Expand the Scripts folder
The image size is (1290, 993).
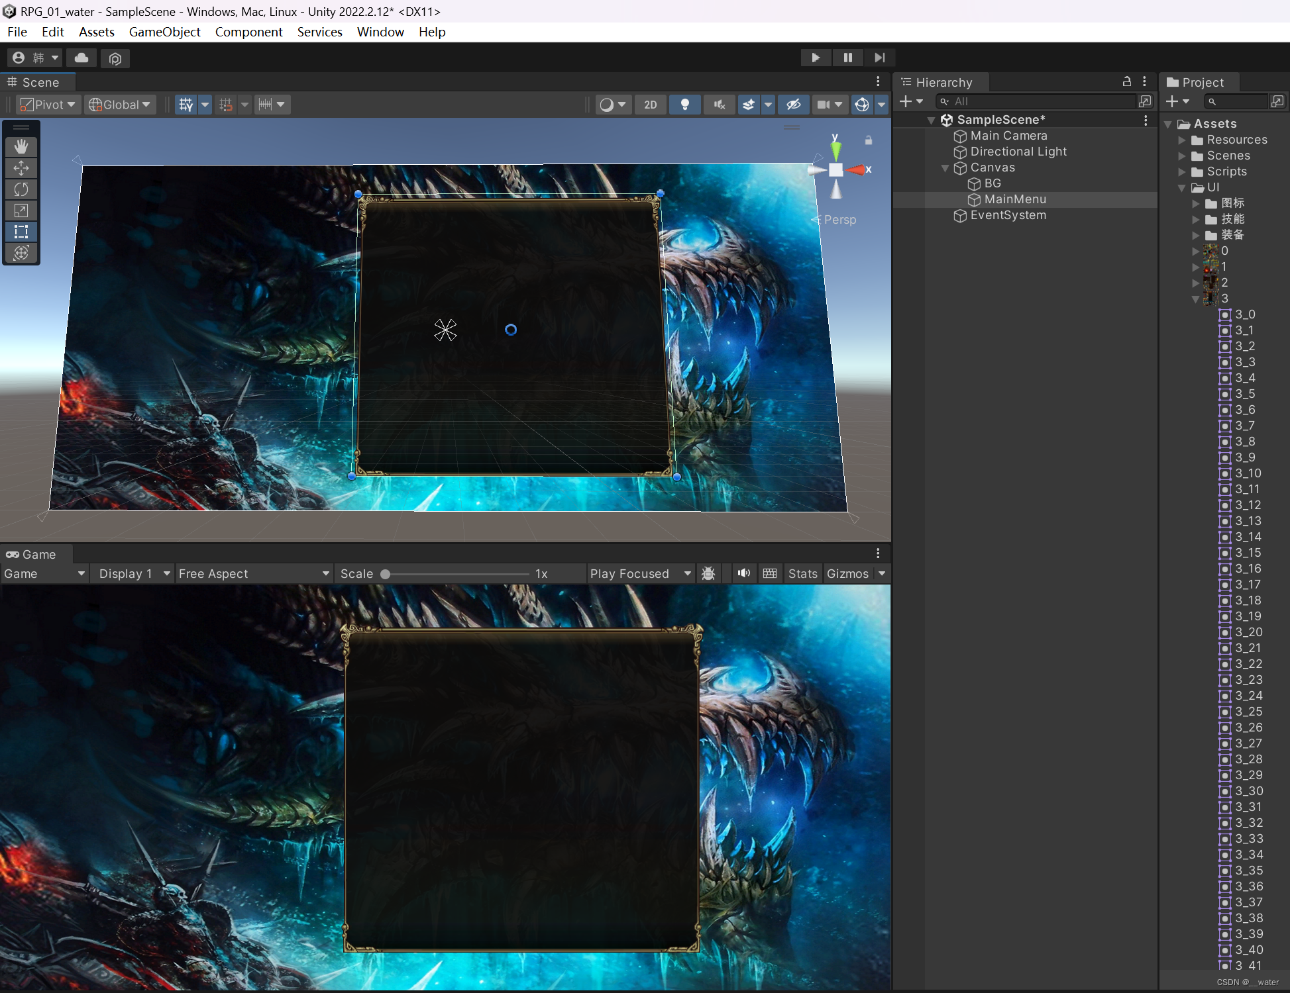[1181, 172]
